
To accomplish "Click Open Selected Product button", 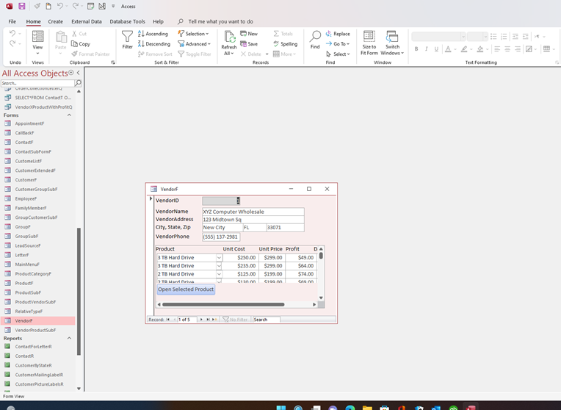I will 186,289.
